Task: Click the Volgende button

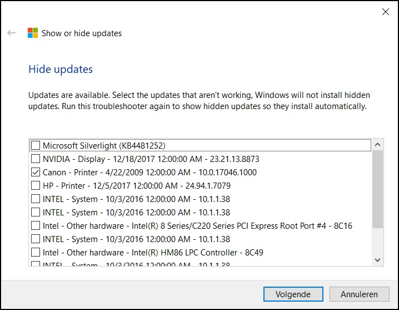Action: (x=293, y=294)
